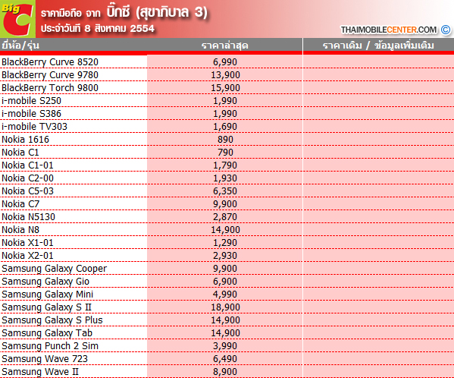Select Samsung Galaxy Cooper entry
This screenshot has width=454, height=378.
point(54,269)
